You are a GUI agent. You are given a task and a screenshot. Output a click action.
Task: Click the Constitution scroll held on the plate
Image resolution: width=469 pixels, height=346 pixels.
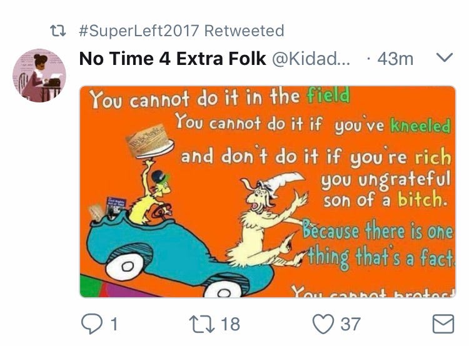point(149,143)
